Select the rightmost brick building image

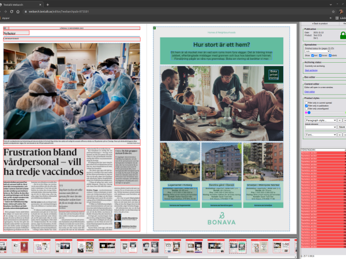coord(263,162)
